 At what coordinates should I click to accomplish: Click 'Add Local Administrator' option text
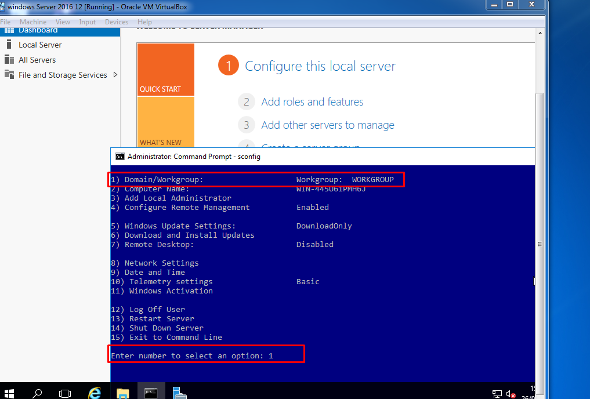pyautogui.click(x=178, y=198)
